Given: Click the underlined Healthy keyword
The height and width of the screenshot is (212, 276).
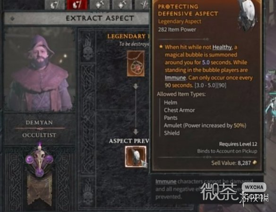Looking at the screenshot, I should pos(222,47).
